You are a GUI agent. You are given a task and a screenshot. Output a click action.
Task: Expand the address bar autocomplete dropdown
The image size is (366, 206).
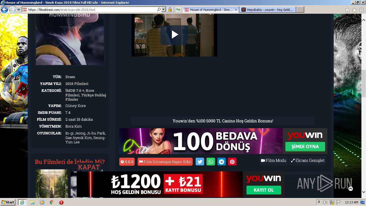[164, 10]
